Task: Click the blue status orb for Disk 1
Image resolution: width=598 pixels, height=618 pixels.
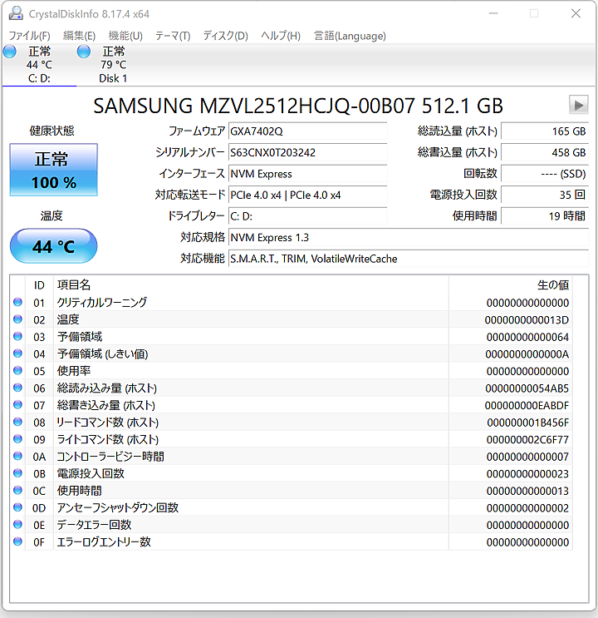Action: [83, 52]
